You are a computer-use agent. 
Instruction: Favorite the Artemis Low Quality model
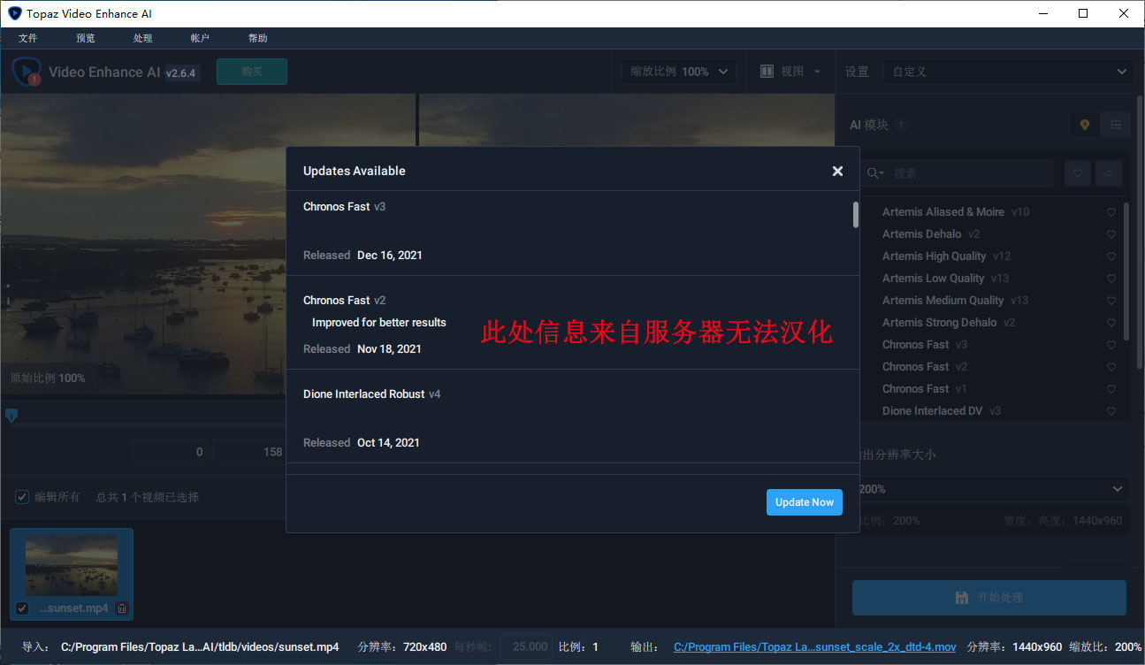[1111, 279]
